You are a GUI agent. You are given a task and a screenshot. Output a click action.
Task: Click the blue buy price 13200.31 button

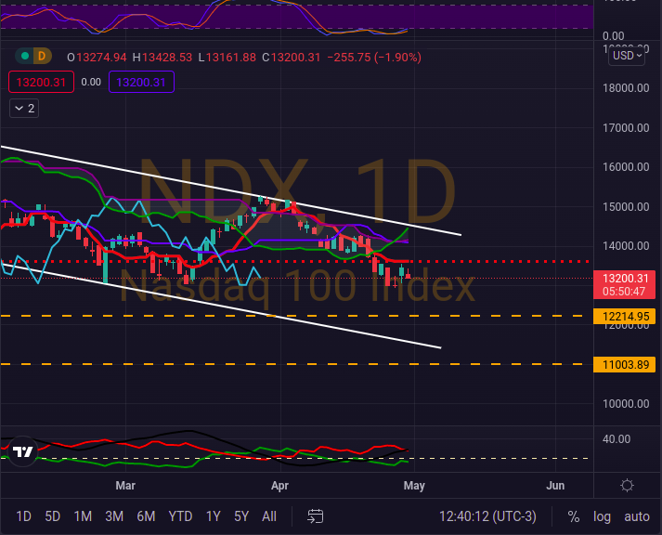(140, 82)
